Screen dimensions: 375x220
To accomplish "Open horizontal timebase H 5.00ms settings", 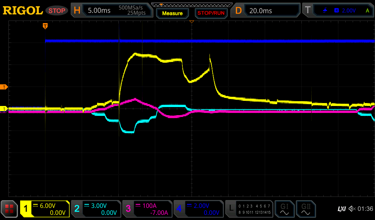I will (111, 11).
